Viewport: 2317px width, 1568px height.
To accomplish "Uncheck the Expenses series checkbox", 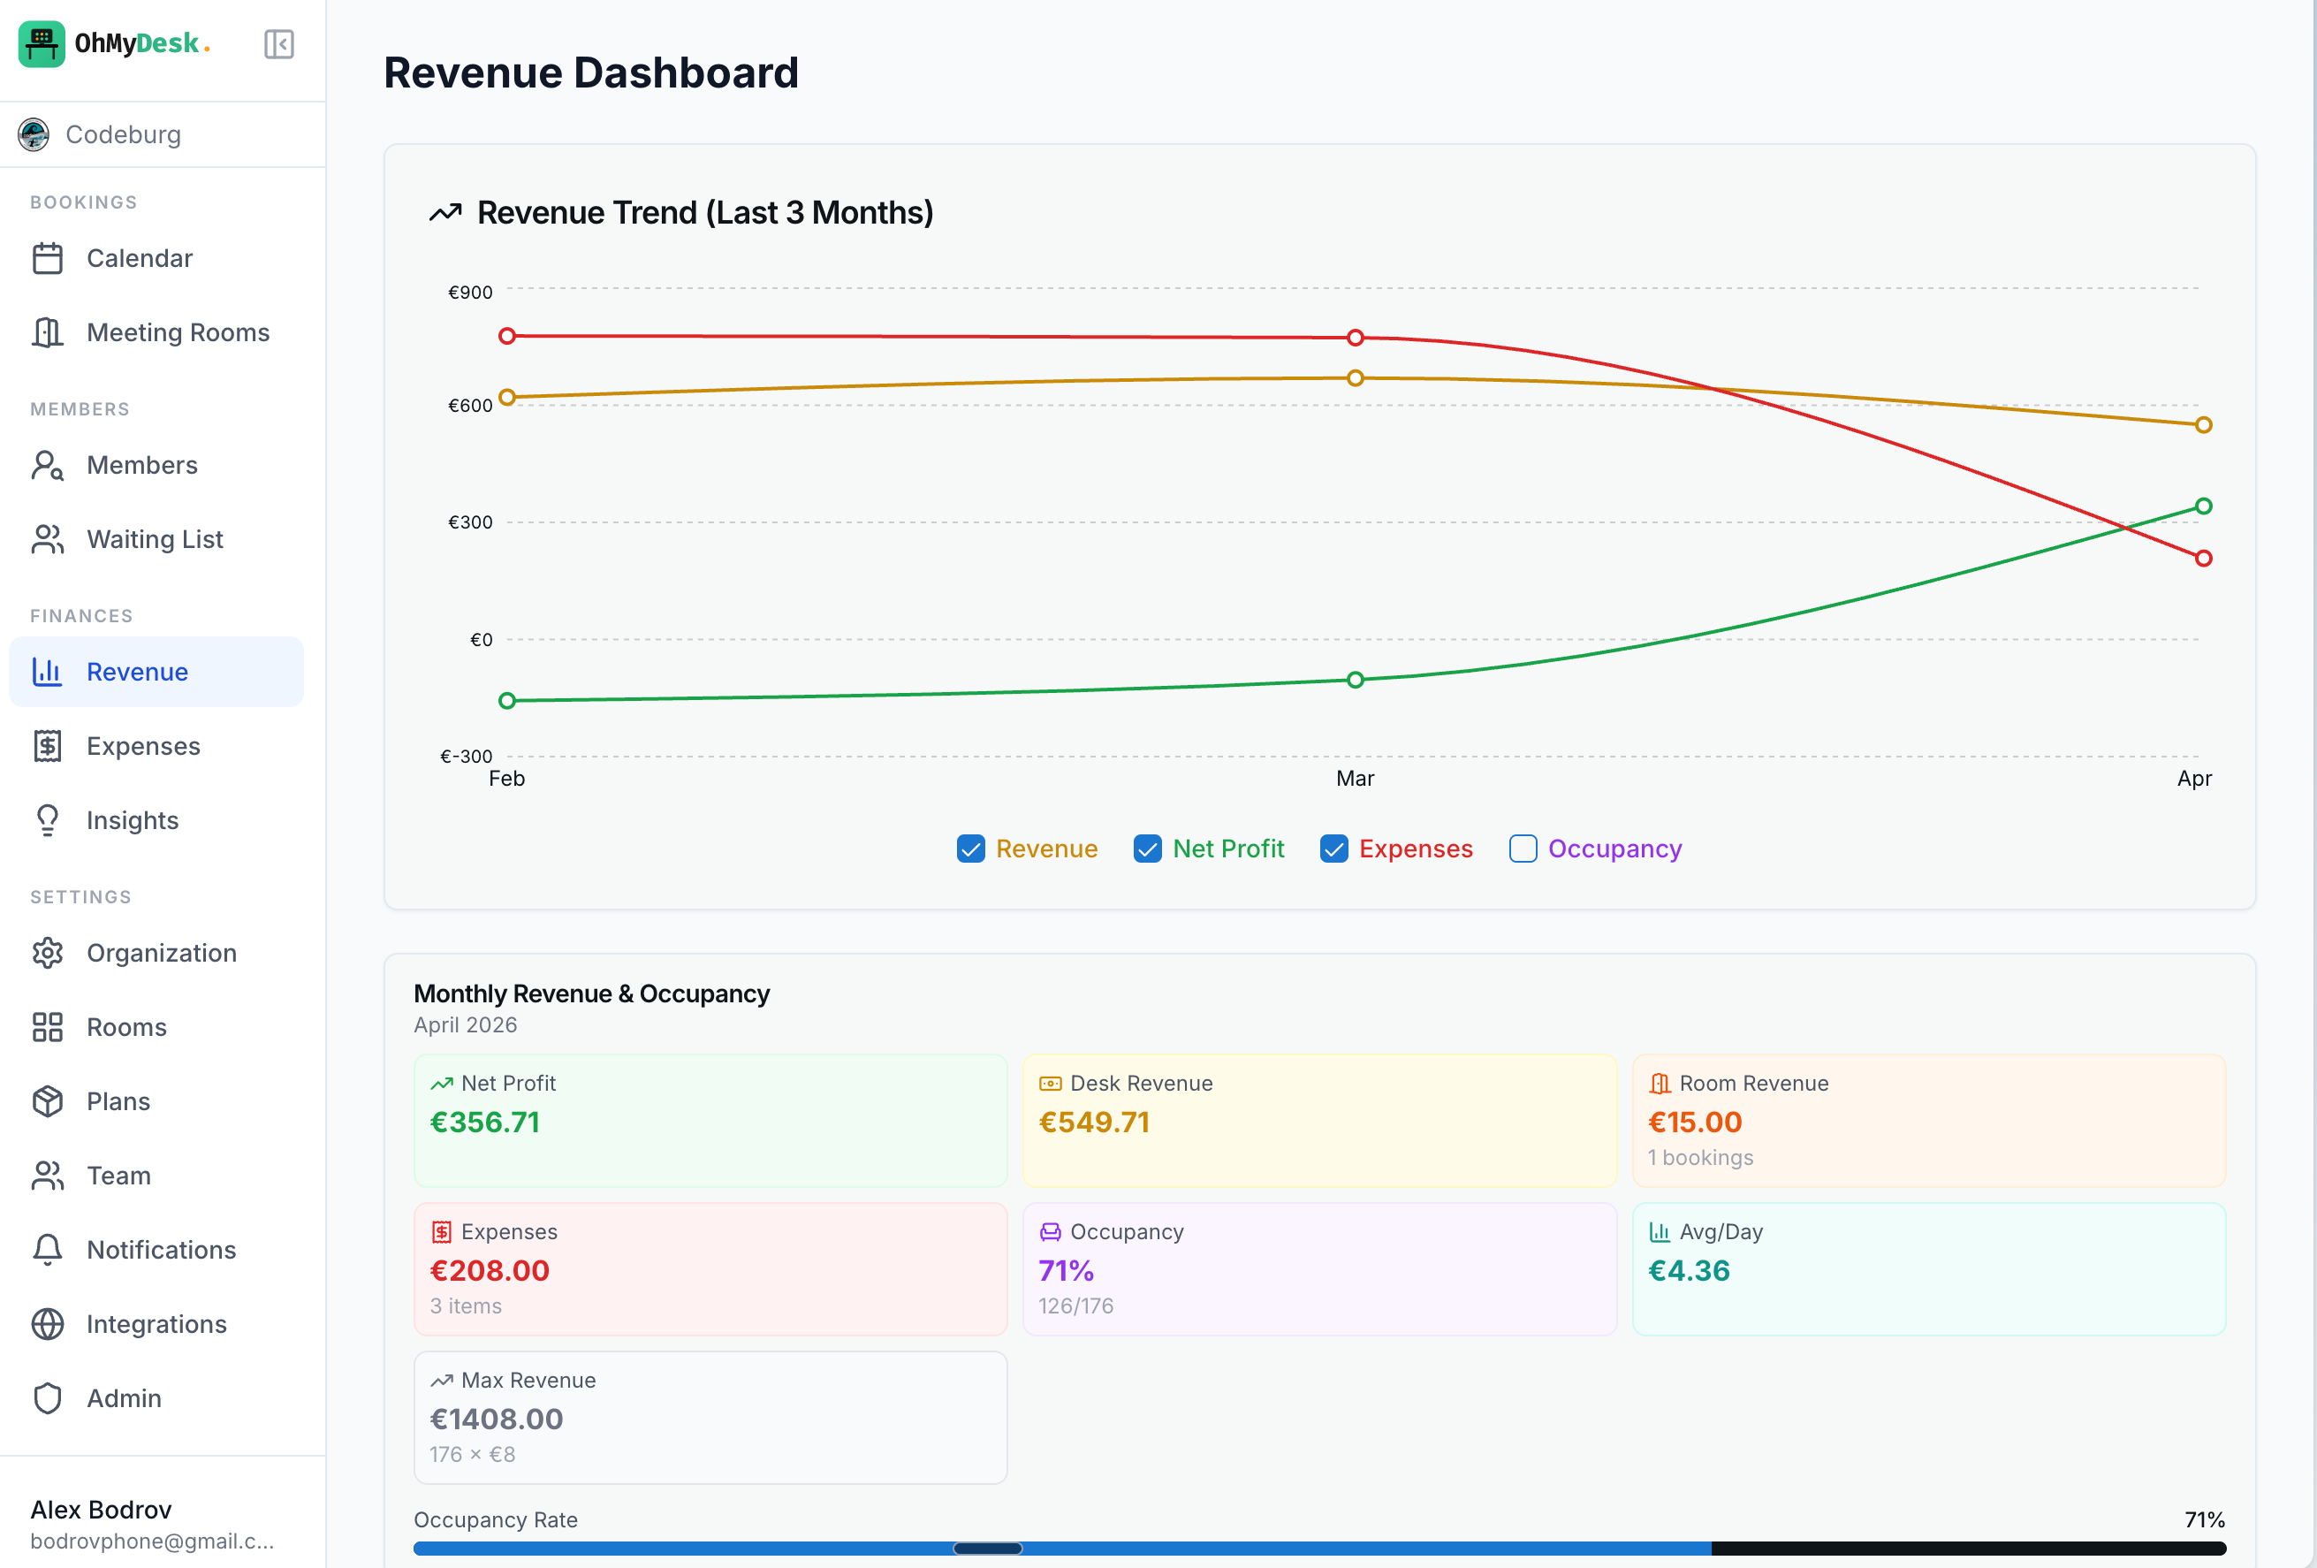I will pos(1334,849).
